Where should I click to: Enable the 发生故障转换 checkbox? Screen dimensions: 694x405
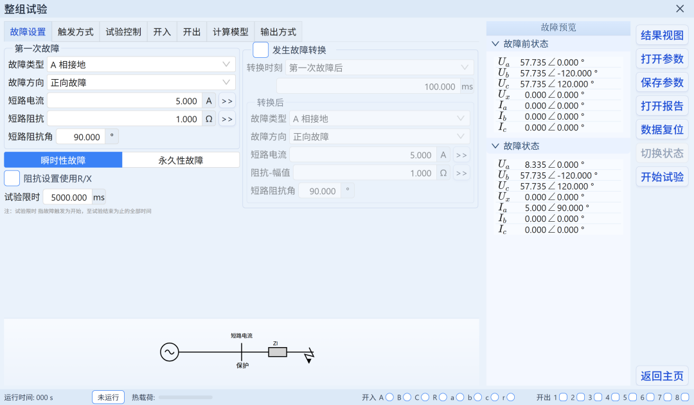click(261, 50)
